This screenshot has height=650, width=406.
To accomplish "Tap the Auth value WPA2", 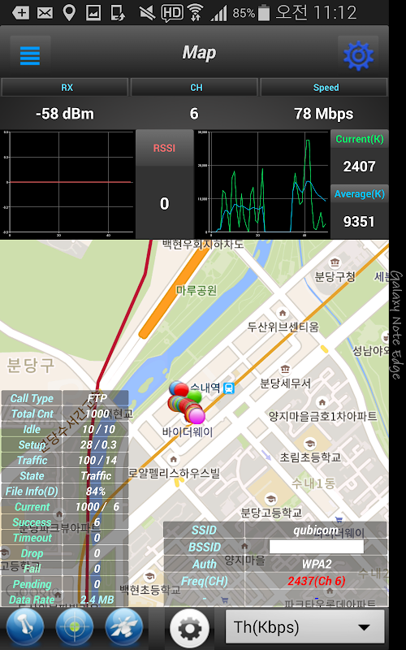I will (x=316, y=564).
